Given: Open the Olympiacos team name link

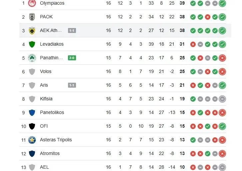Looking at the screenshot, I should click(52, 3).
